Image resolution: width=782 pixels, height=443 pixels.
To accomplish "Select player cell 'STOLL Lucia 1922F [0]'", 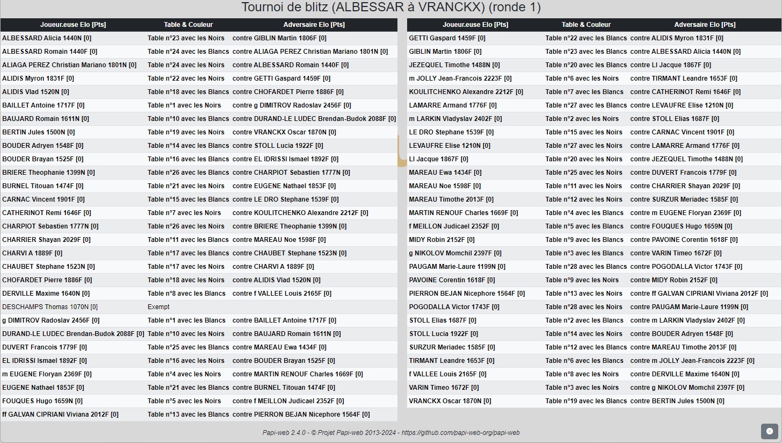I will pos(444,334).
